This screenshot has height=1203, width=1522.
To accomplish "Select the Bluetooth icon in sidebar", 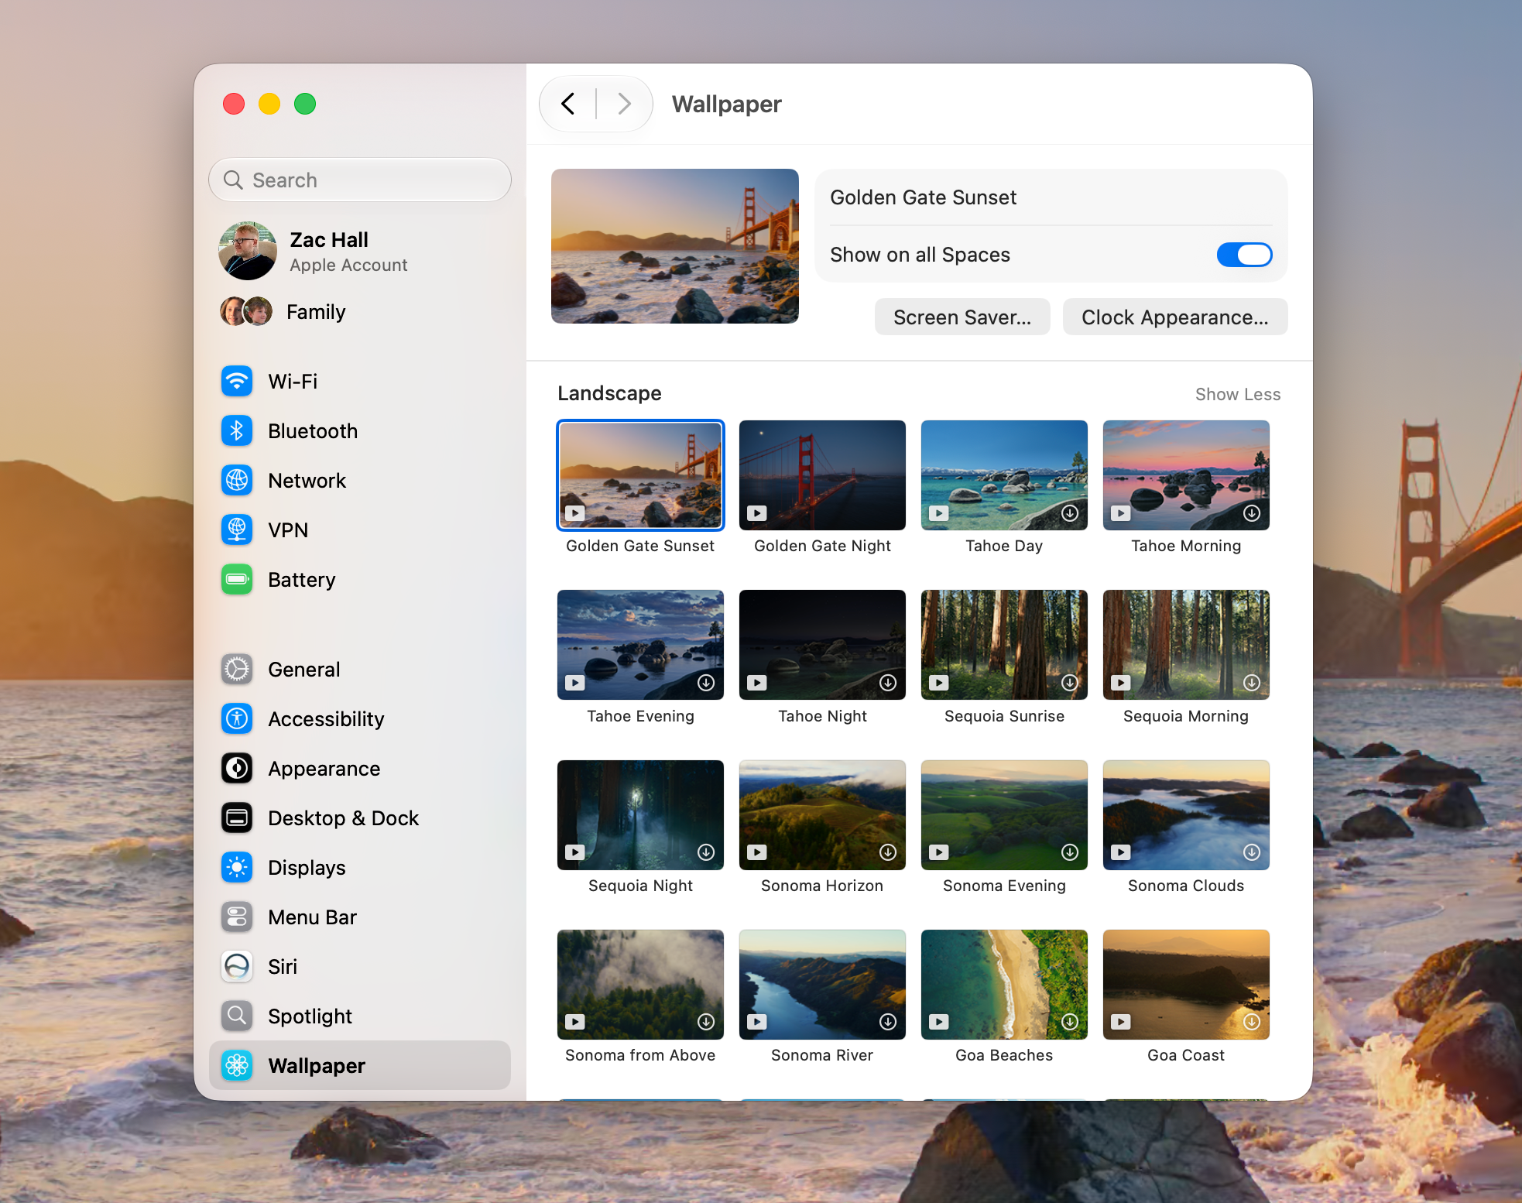I will pos(237,430).
